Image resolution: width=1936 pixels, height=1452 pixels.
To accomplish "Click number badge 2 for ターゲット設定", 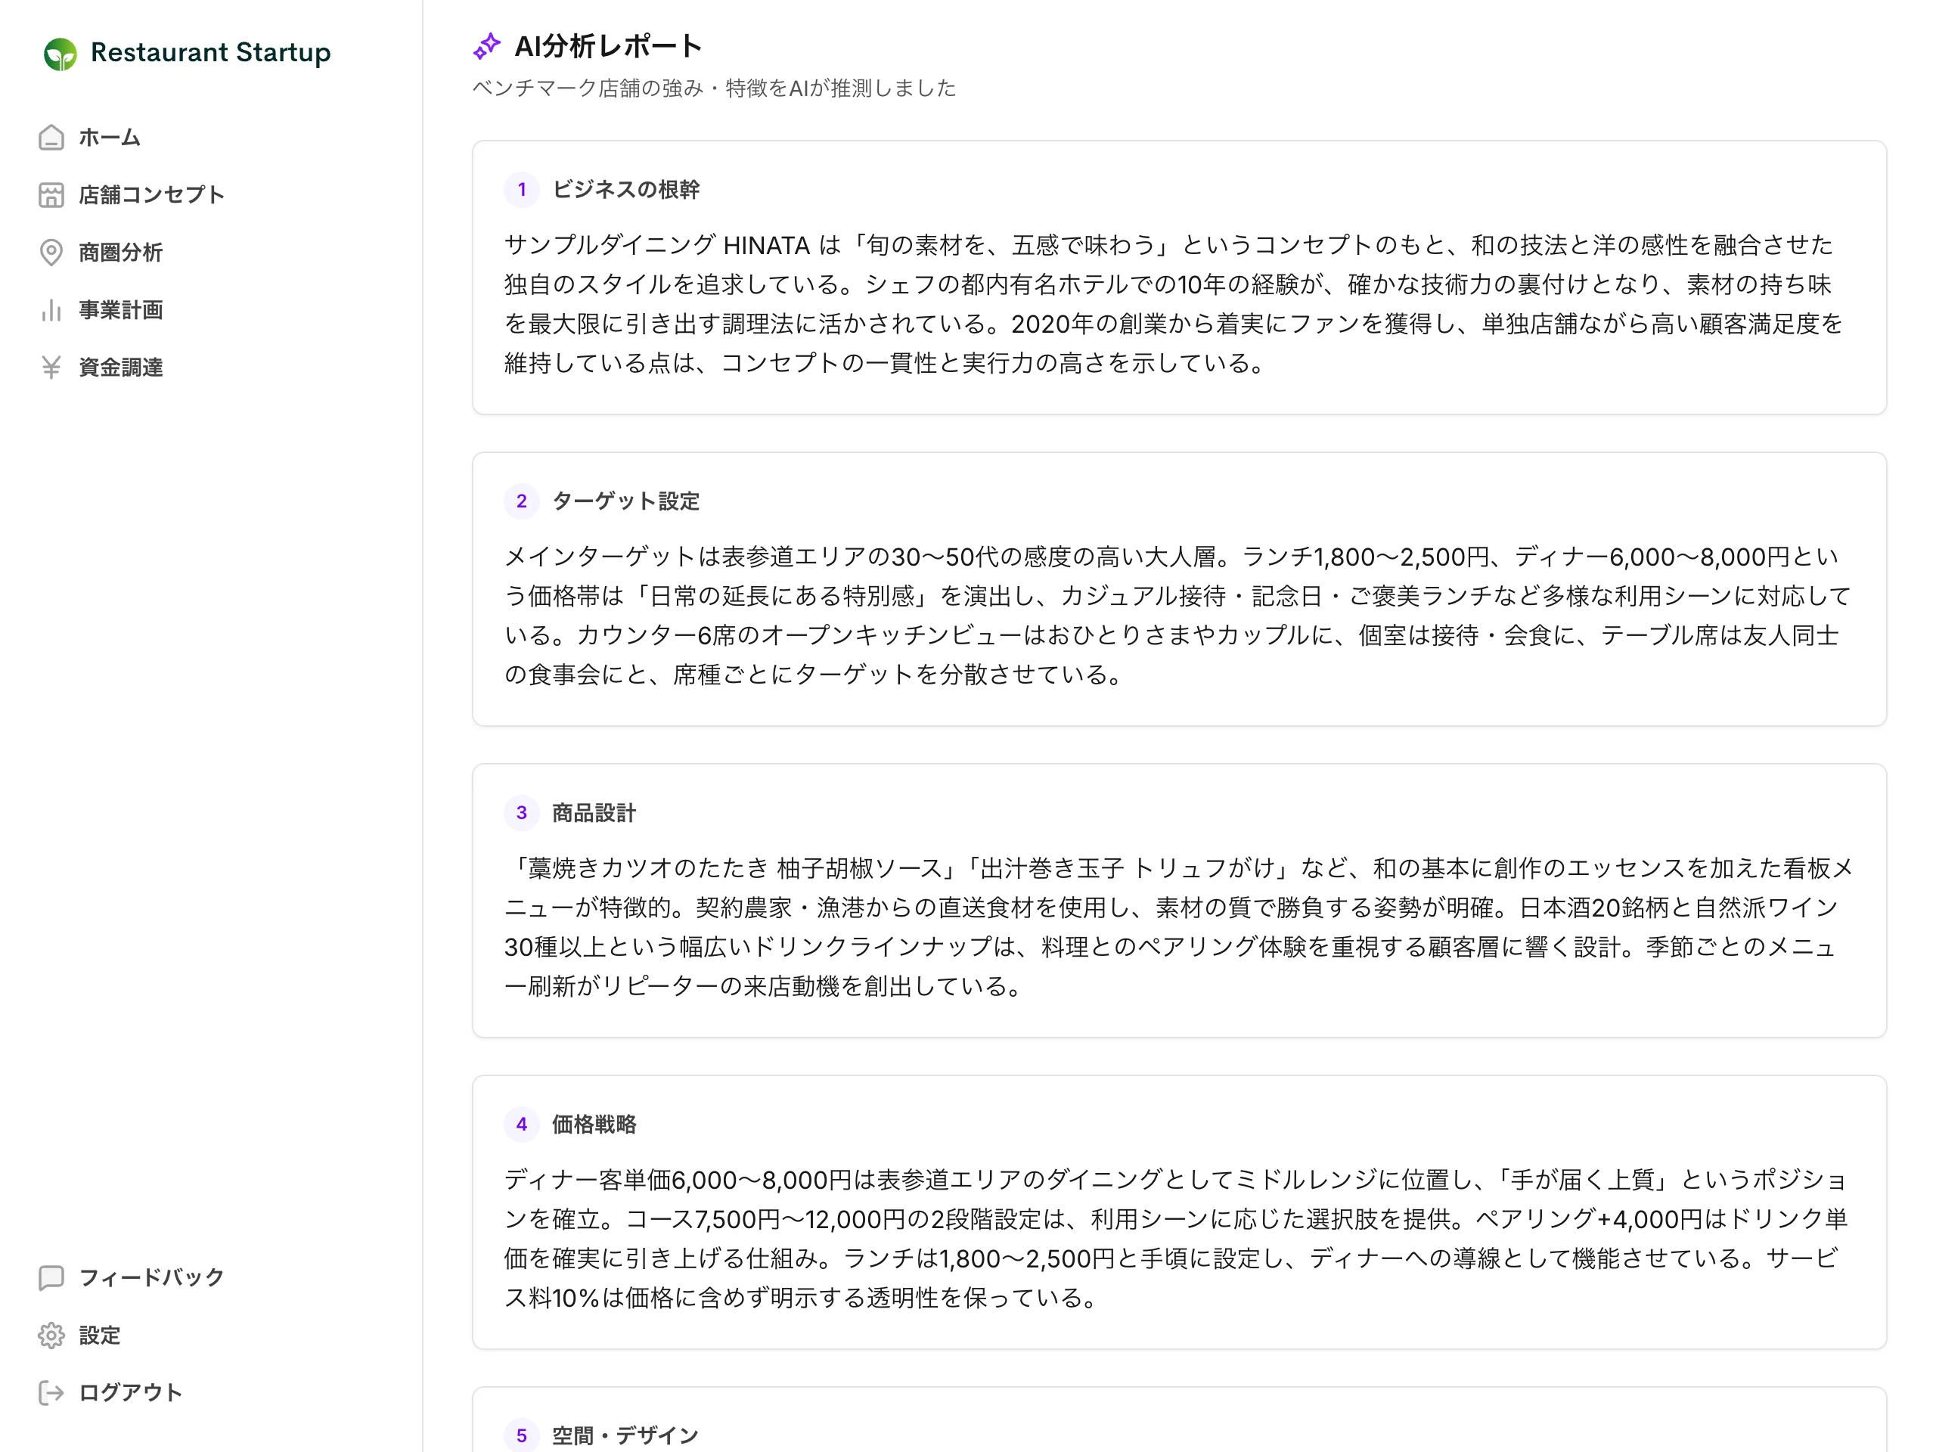I will click(522, 501).
